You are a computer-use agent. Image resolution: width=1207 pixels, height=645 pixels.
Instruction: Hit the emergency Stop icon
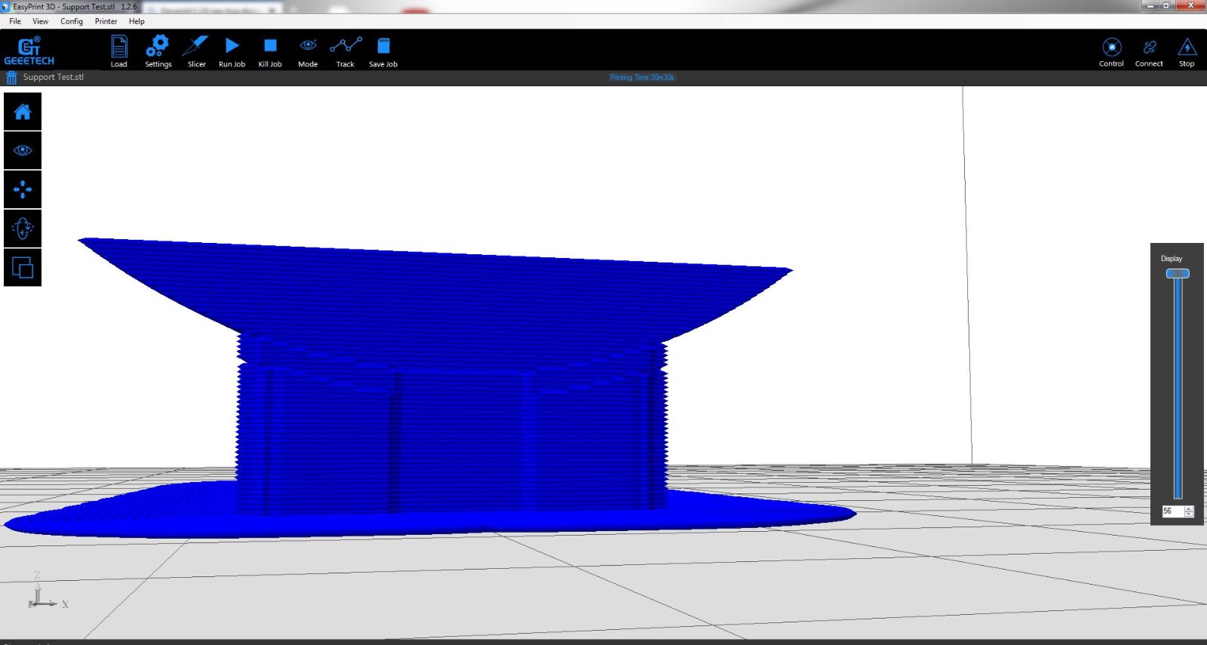tap(1187, 51)
